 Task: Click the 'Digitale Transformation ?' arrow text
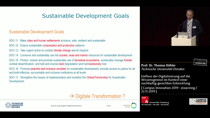tap(97, 96)
